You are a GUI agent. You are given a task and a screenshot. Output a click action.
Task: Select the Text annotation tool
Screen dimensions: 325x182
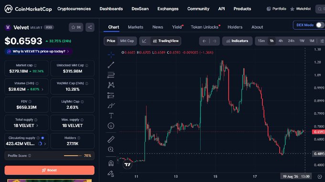111,115
